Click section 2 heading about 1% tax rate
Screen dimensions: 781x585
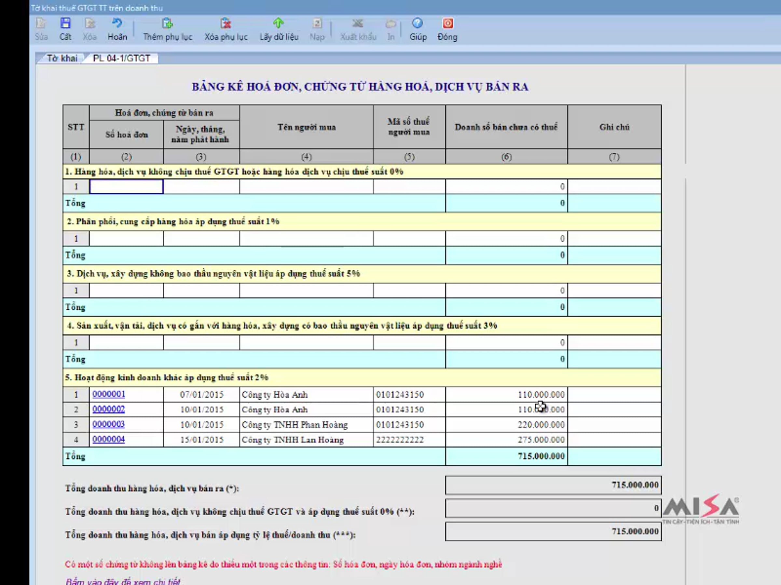click(362, 221)
